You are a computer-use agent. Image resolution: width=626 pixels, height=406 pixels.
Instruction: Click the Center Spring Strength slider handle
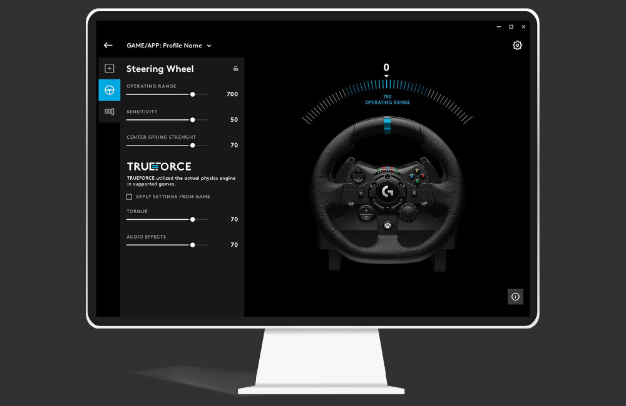[194, 145]
